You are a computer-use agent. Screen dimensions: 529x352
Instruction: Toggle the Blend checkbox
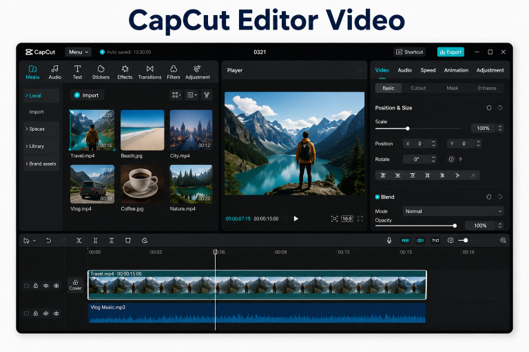tap(377, 197)
